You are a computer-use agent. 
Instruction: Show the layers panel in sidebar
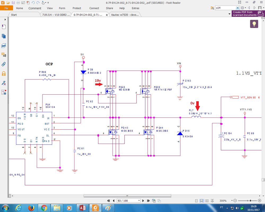coord(4,46)
